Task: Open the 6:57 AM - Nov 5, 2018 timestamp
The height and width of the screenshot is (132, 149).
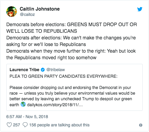Action: [x=27, y=117]
